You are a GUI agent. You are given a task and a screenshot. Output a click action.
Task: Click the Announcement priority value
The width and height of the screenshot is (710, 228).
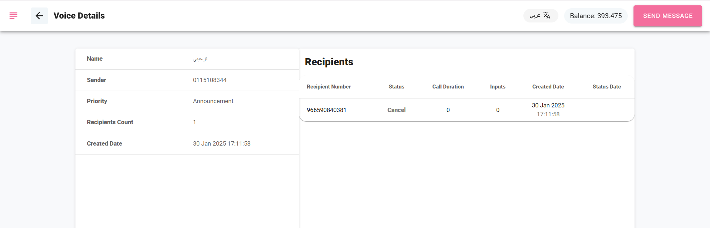pyautogui.click(x=213, y=101)
